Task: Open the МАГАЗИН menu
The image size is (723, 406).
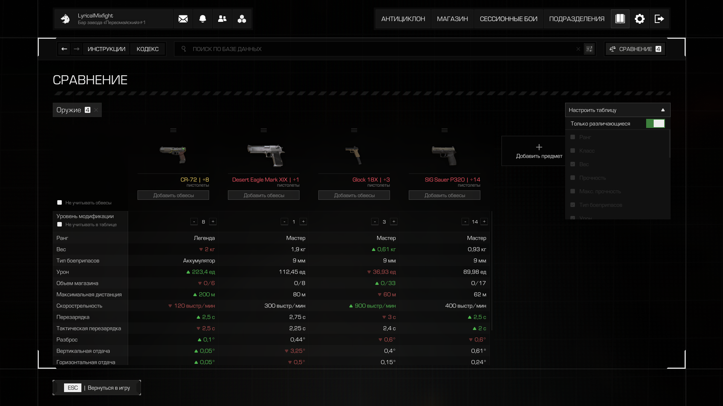Action: (x=452, y=19)
